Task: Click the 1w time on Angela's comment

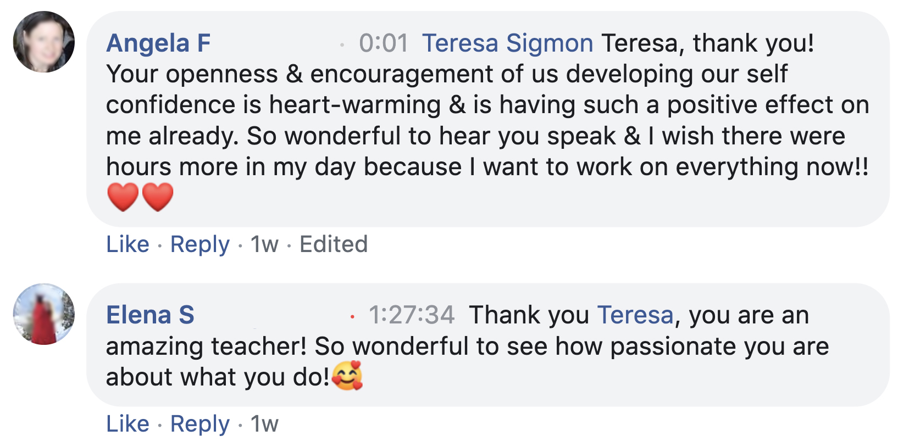Action: click(x=264, y=244)
